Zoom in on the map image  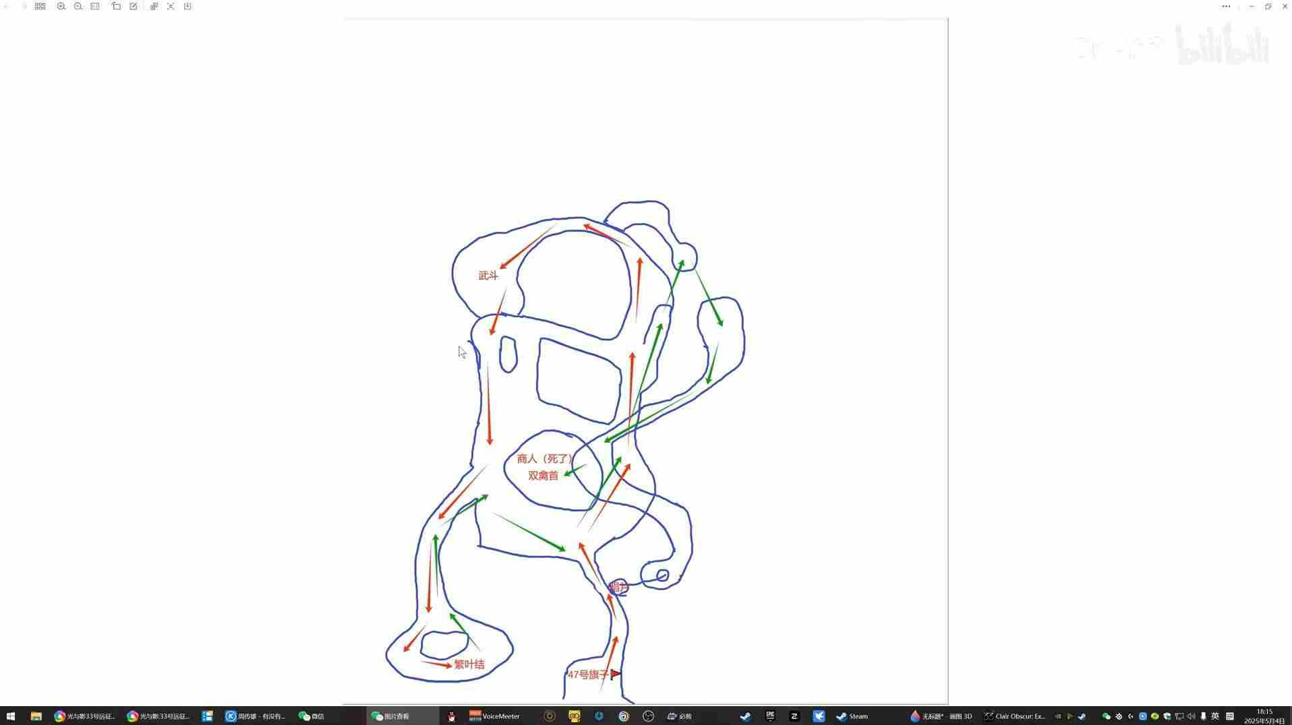[61, 6]
